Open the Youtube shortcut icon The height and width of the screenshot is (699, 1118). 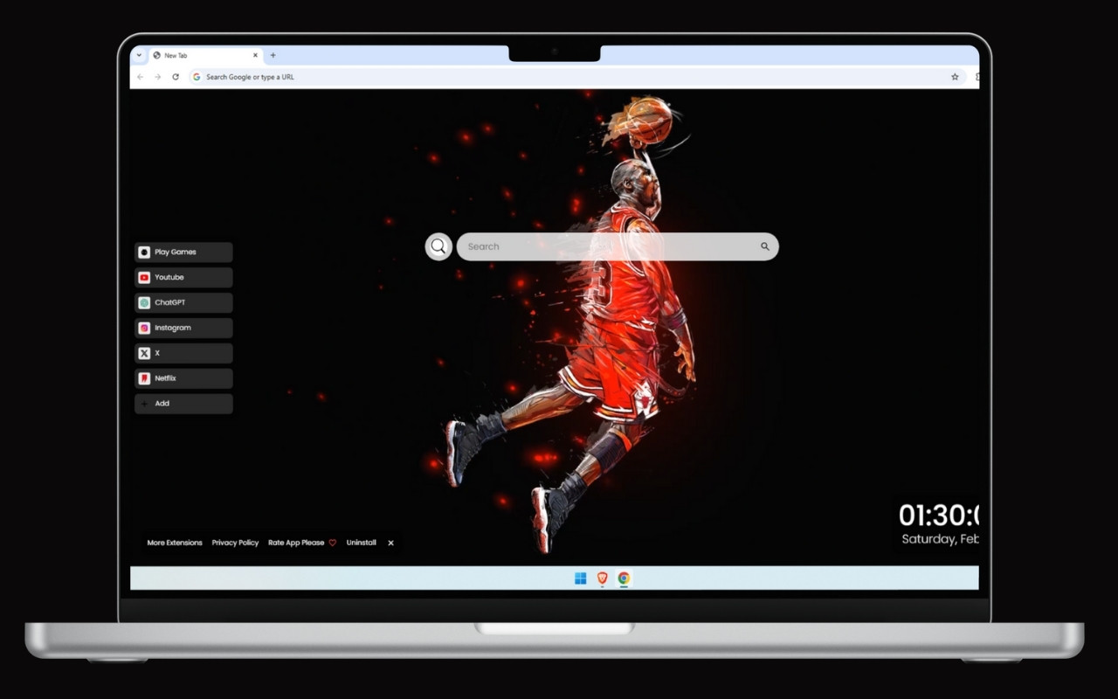click(182, 277)
